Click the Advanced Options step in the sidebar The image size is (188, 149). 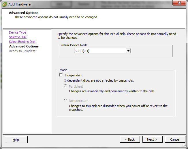[24, 46]
